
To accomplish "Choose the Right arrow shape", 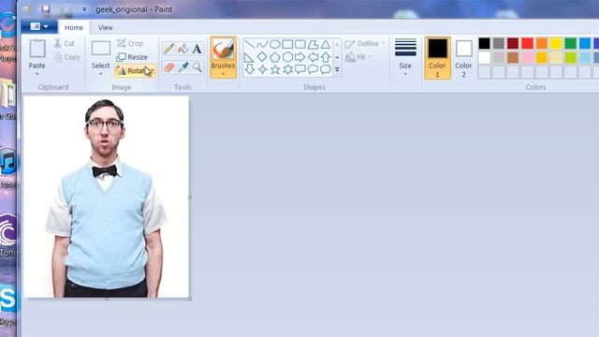I will 299,57.
